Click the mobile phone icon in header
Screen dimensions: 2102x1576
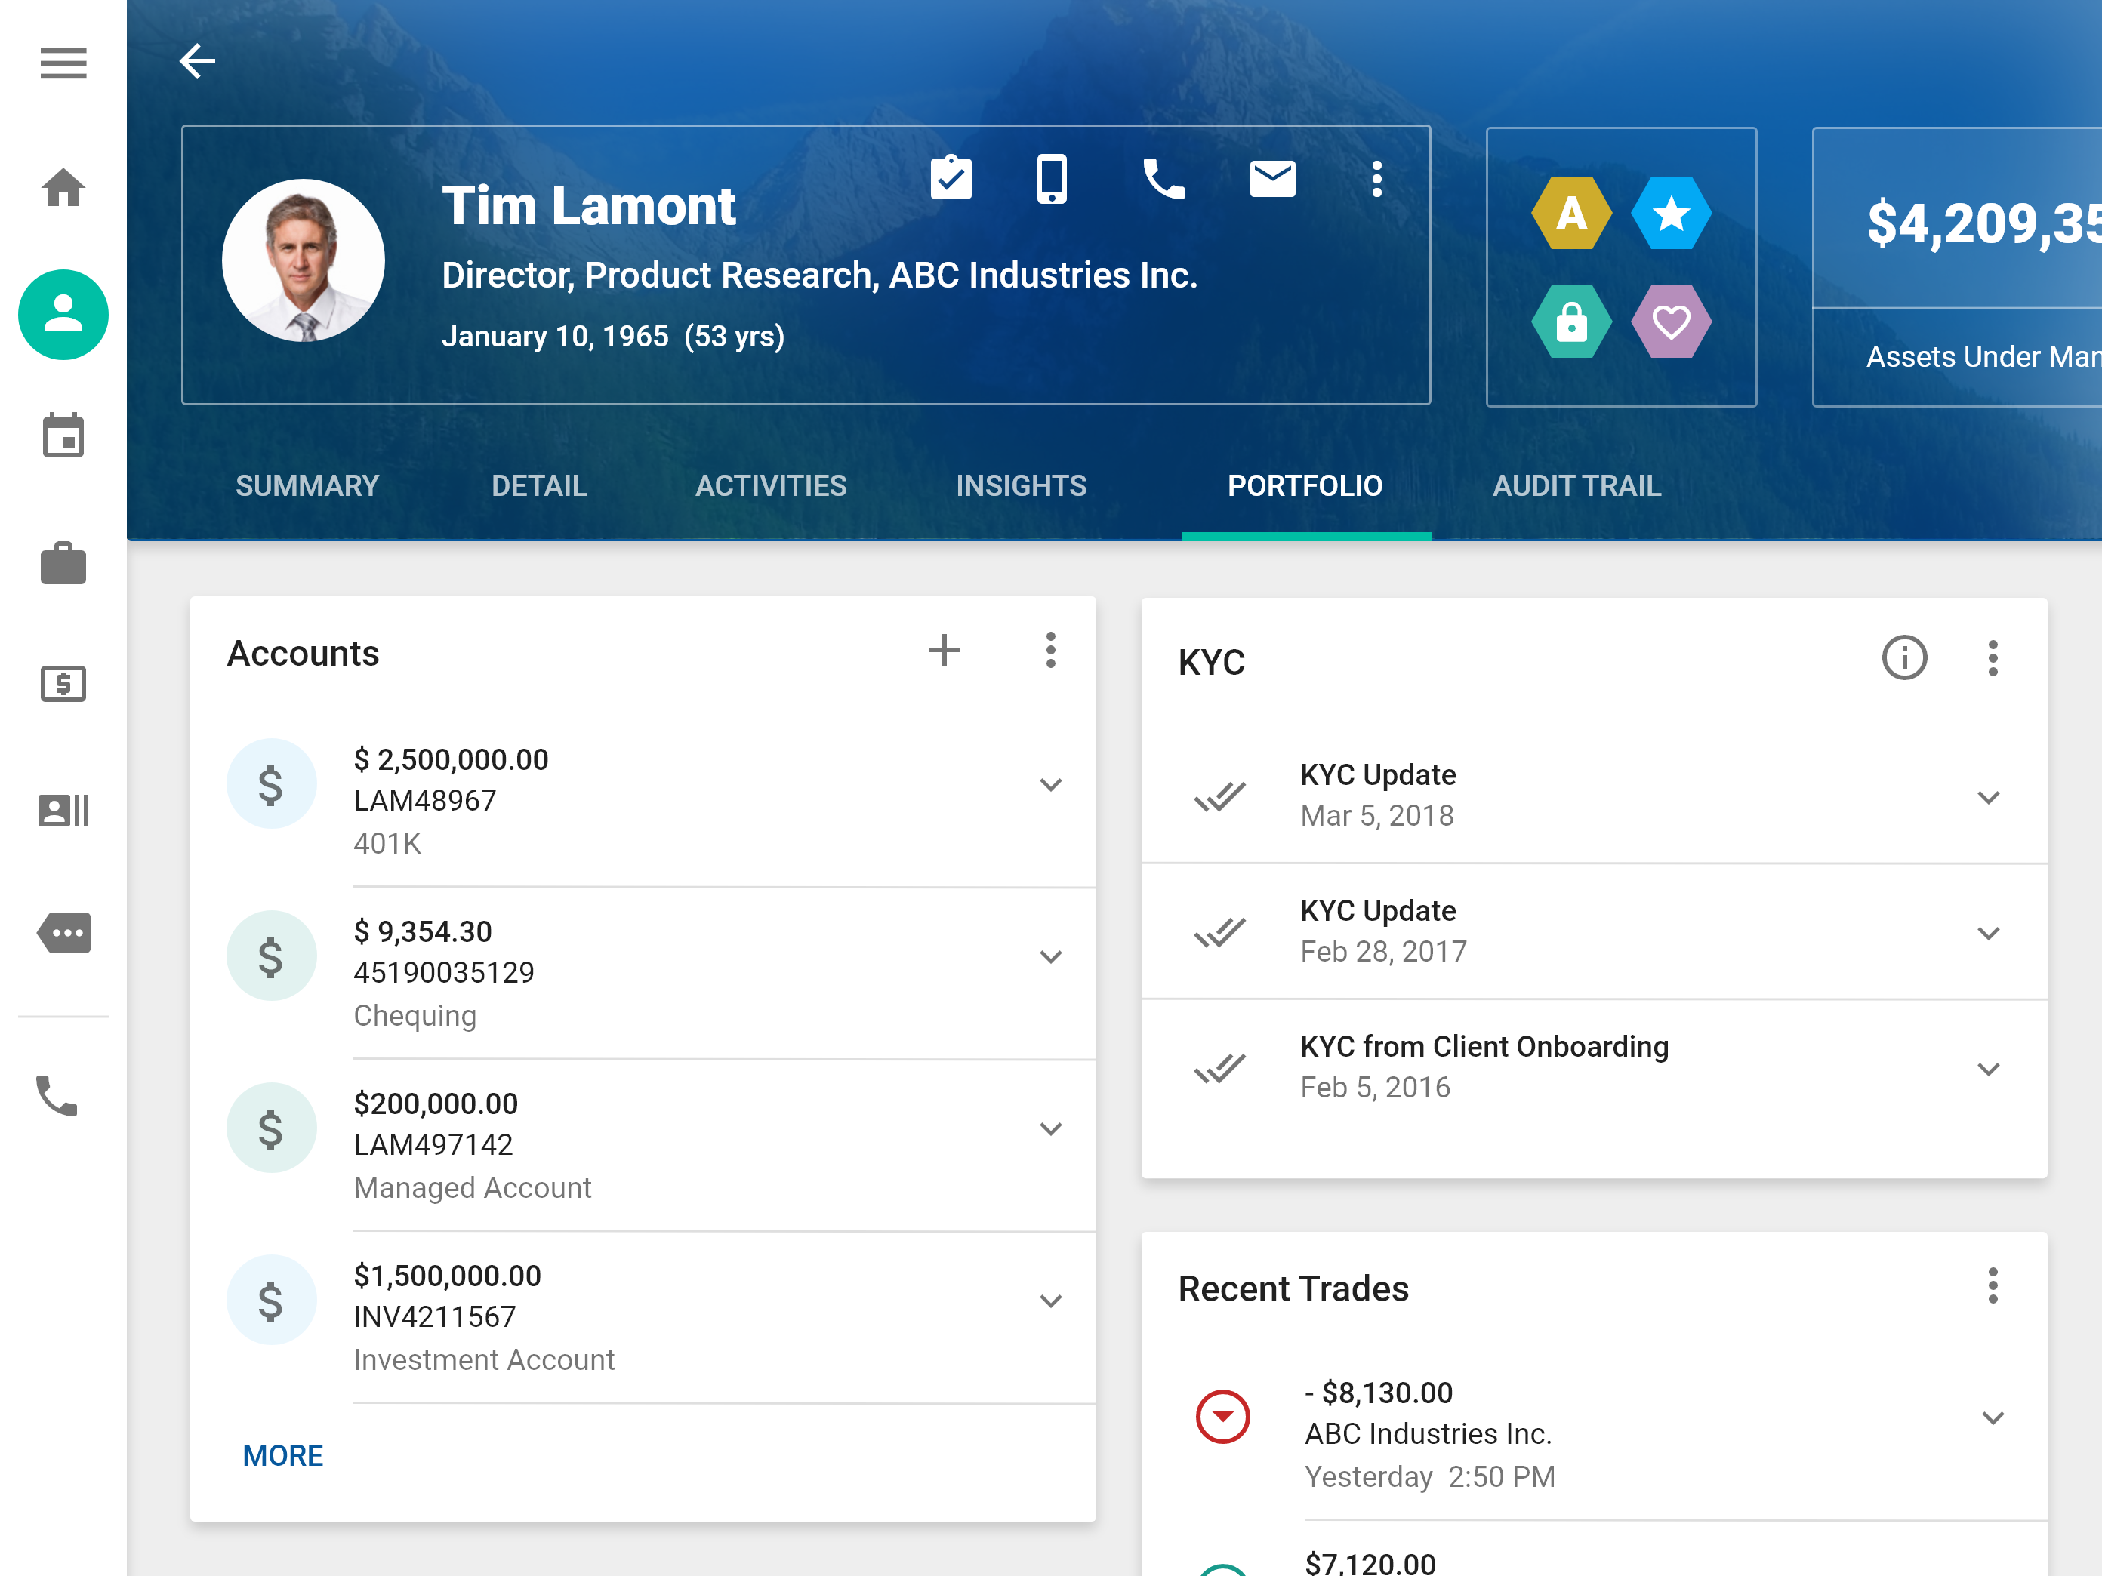tap(1051, 177)
